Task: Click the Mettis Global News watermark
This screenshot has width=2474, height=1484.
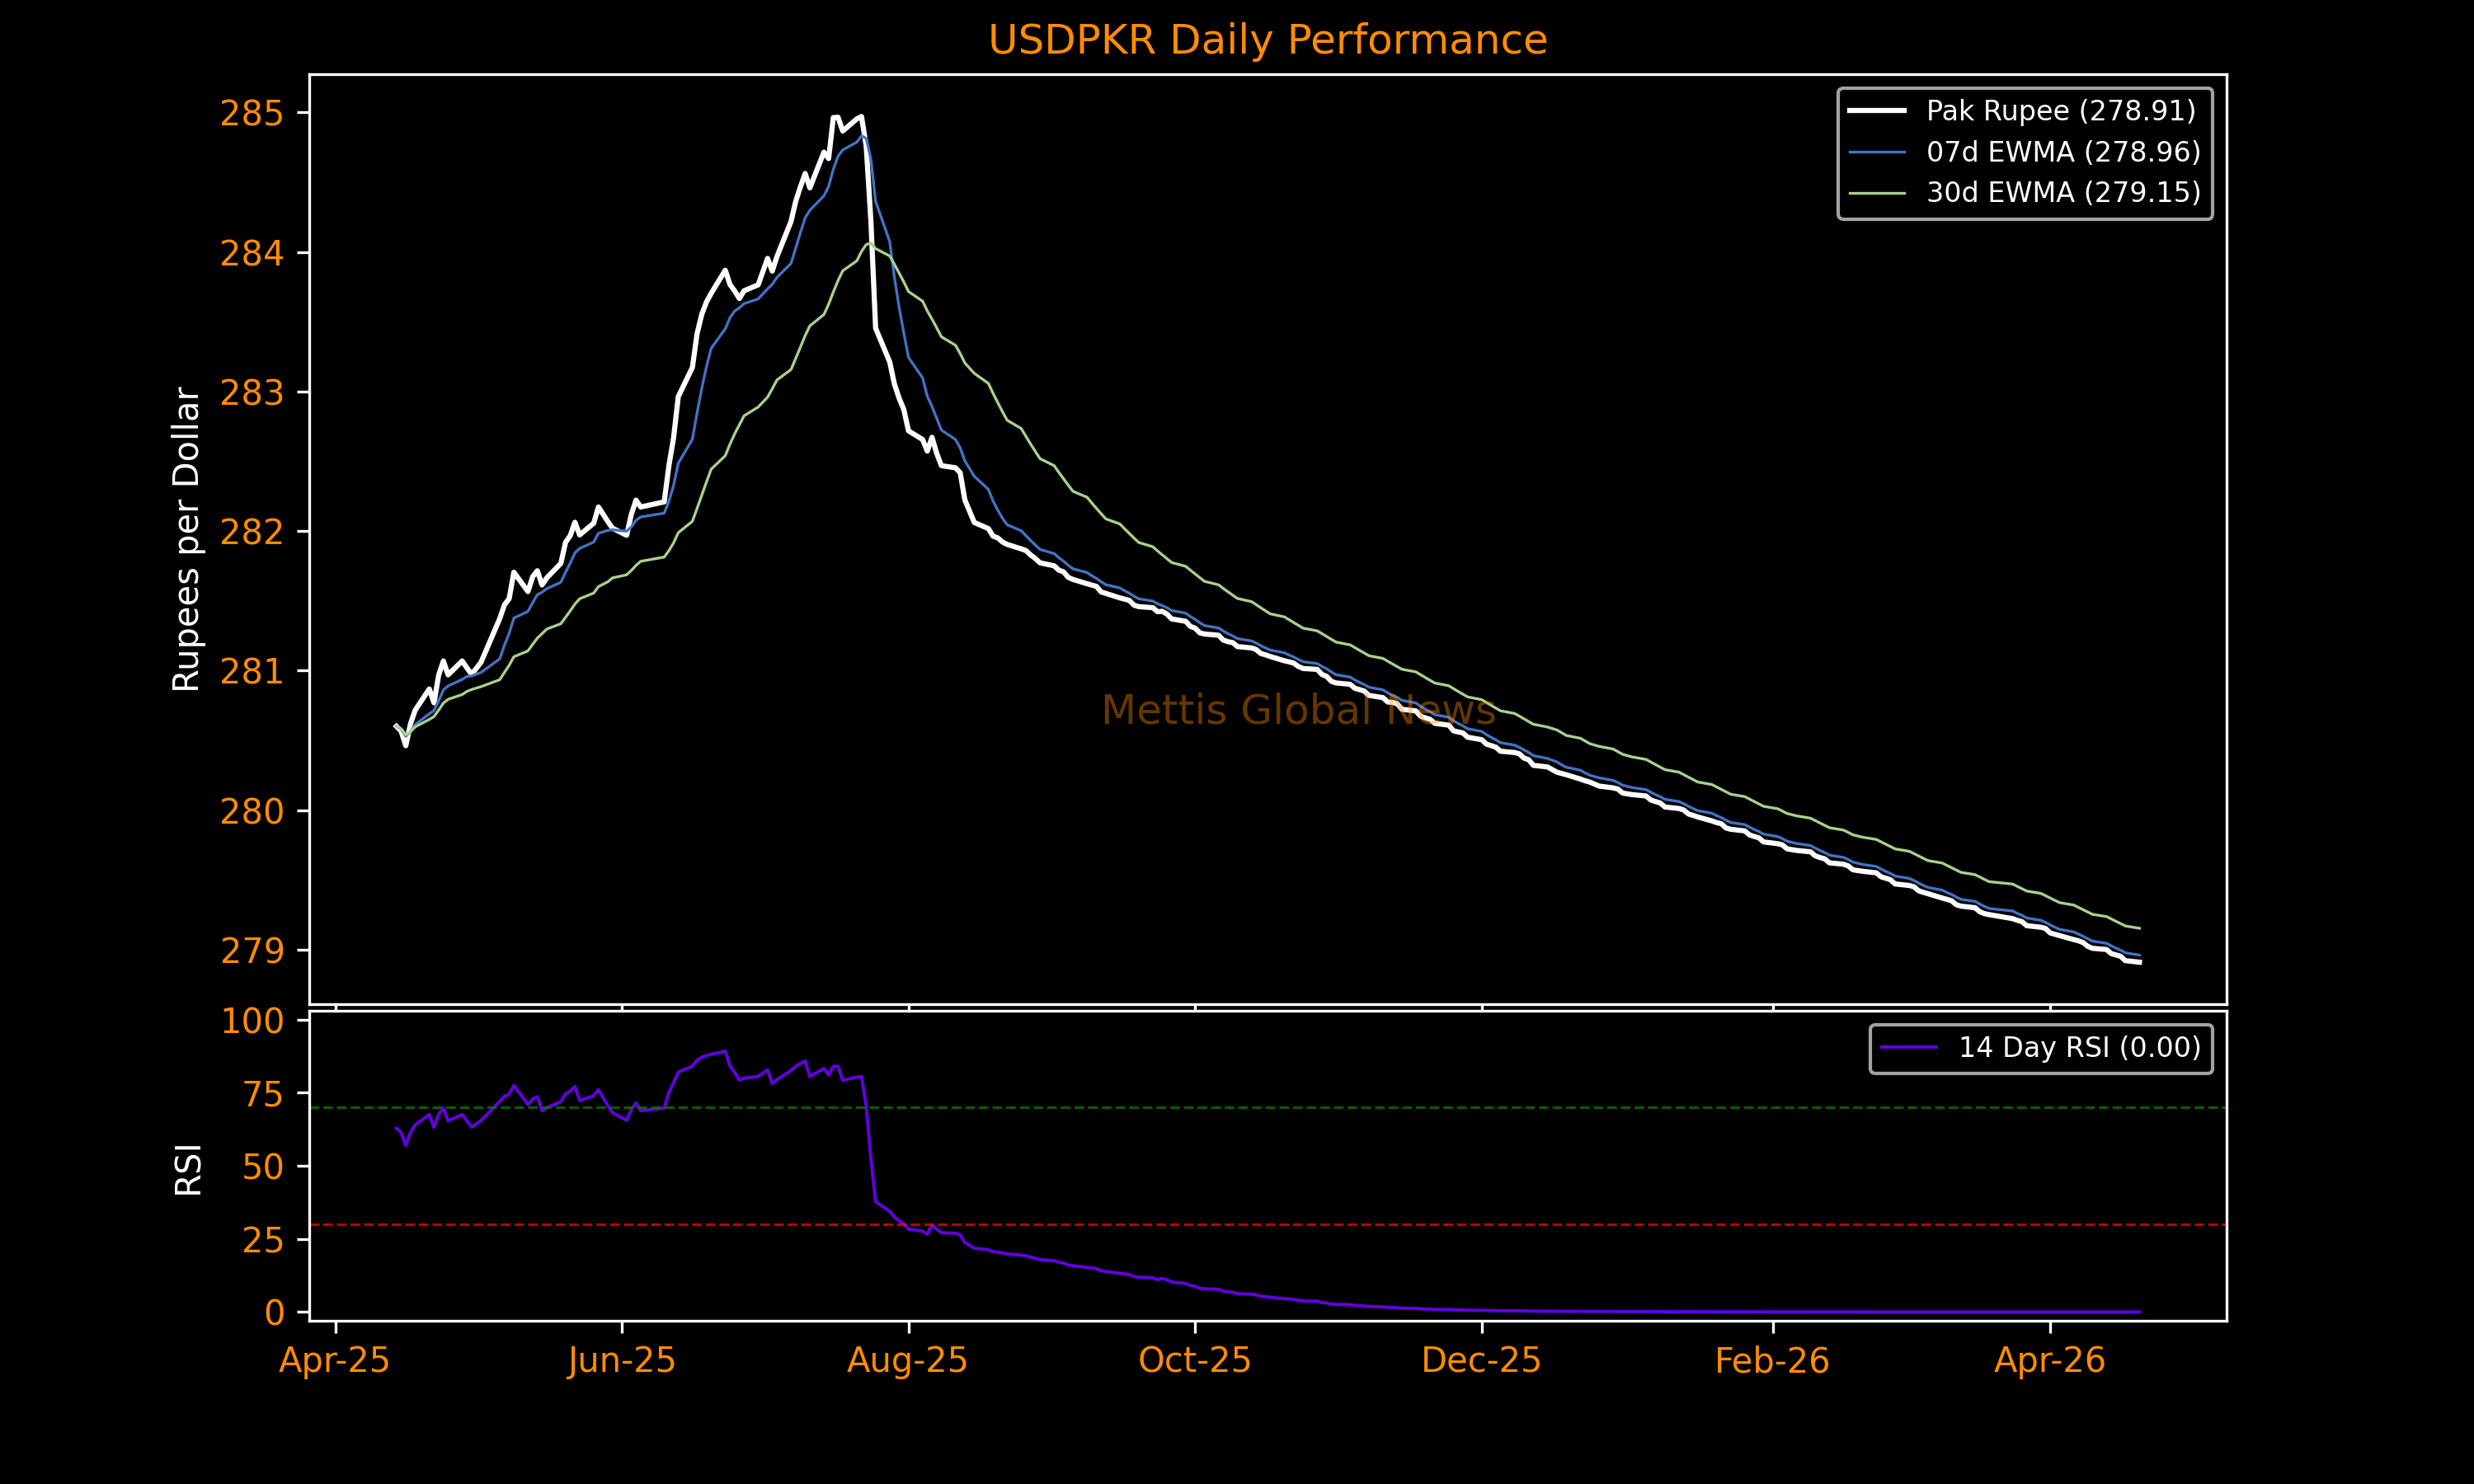Action: pos(1298,710)
